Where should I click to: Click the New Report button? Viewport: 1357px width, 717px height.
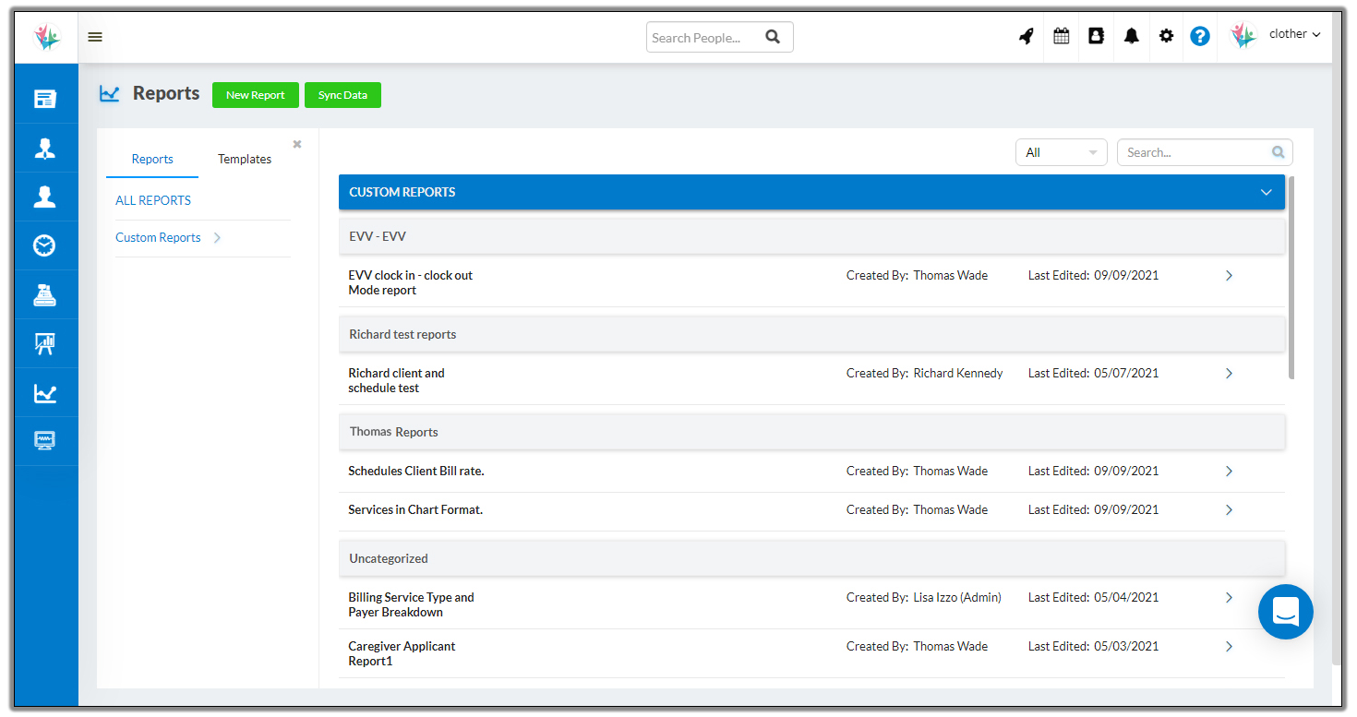(x=255, y=94)
